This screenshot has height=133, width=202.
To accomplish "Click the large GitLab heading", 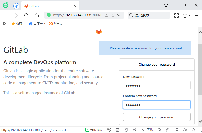I will 16,50.
